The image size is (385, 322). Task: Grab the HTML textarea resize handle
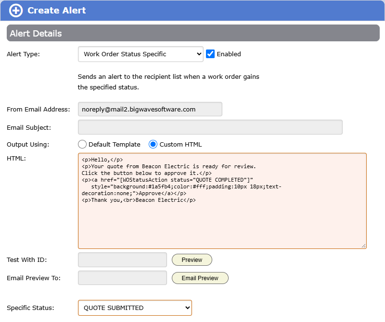[364, 246]
